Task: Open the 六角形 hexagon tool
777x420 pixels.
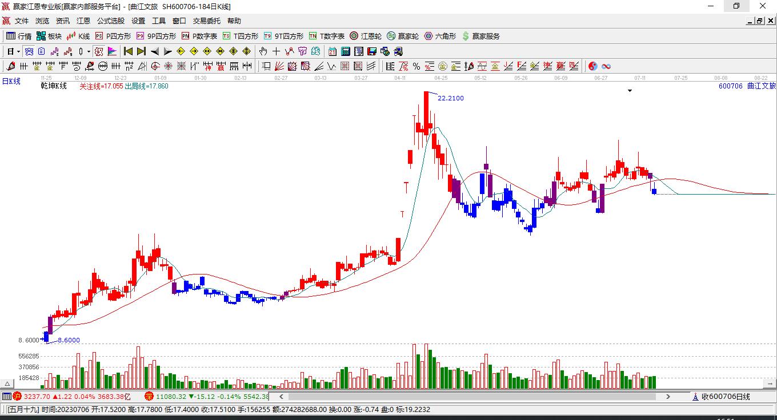Action: point(440,36)
